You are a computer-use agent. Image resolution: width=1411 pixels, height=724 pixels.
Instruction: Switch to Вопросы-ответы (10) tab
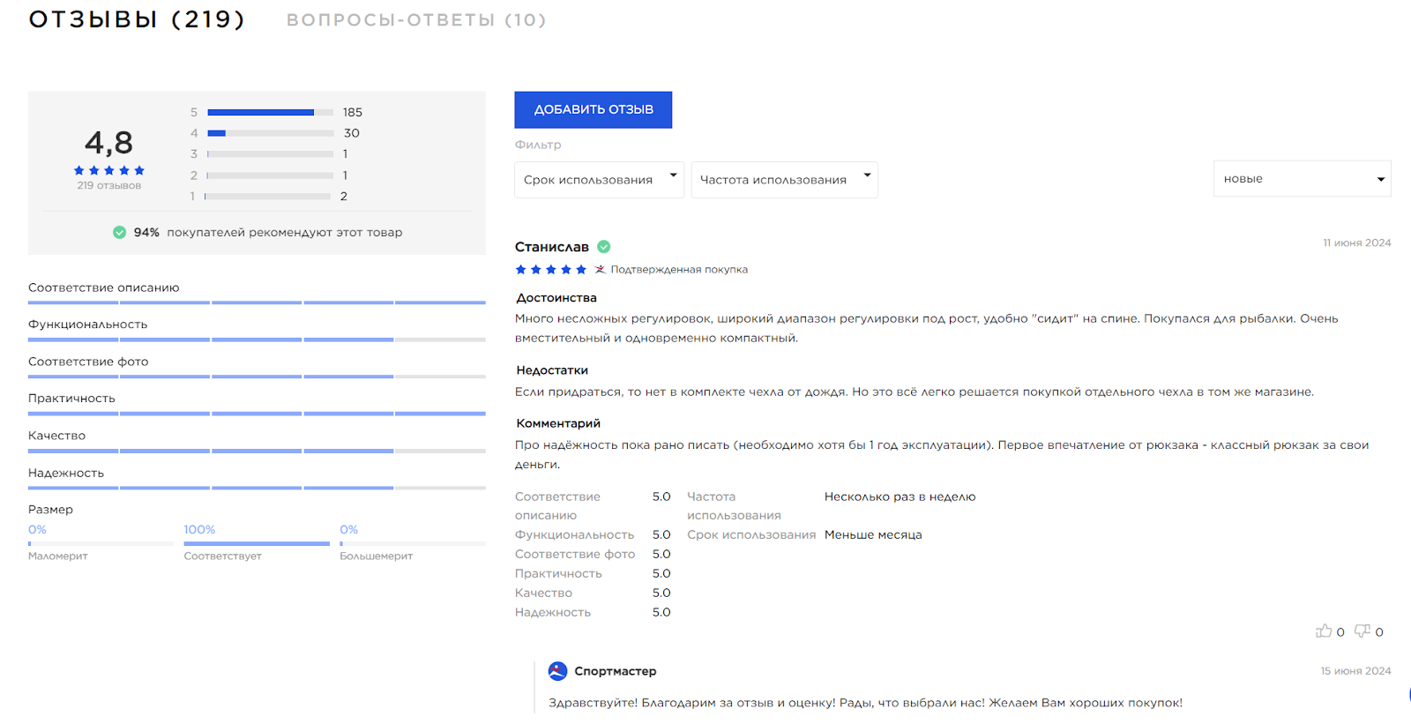point(416,20)
